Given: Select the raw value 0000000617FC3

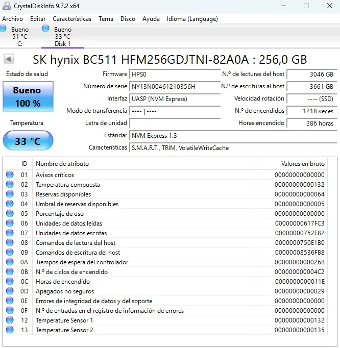Looking at the screenshot, I should coord(300,223).
